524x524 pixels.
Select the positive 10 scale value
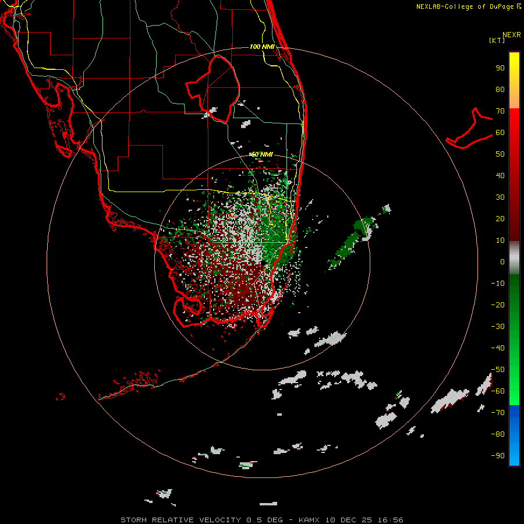point(500,240)
